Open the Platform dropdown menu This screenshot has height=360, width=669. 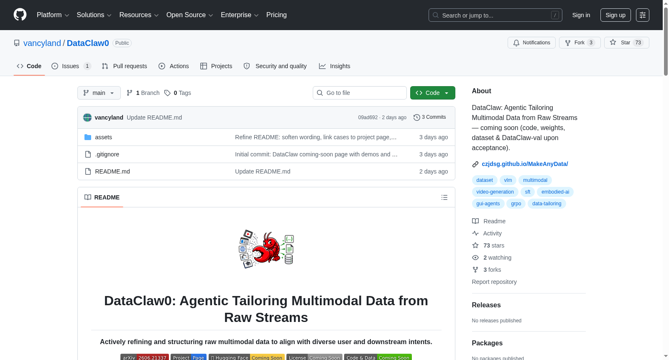(x=53, y=15)
